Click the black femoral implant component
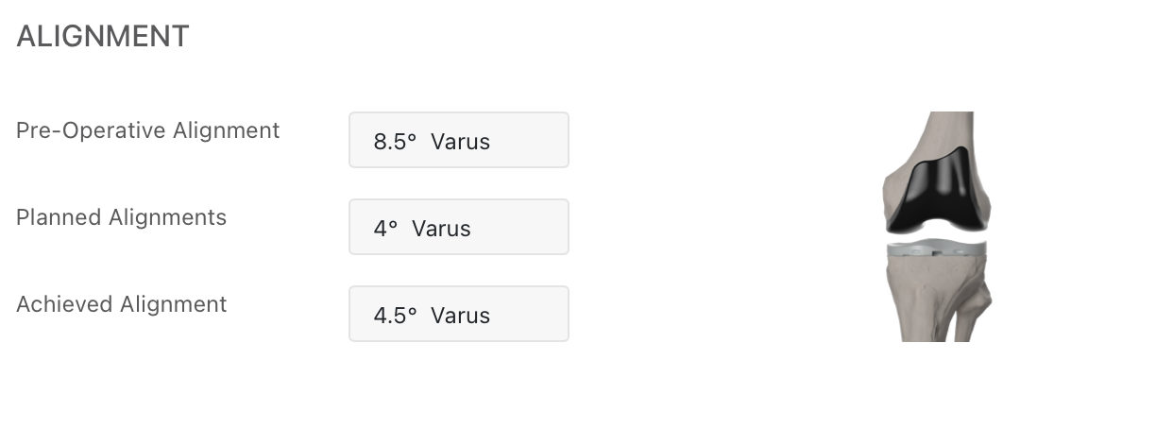The image size is (1173, 446). coord(935,190)
